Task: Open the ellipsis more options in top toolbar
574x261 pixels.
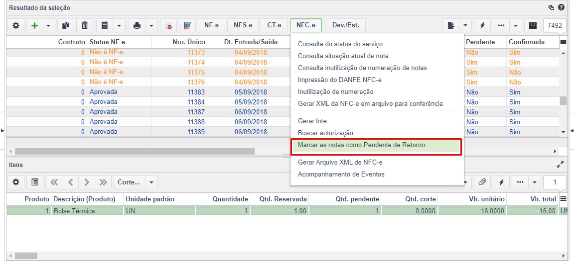Action: 501,25
